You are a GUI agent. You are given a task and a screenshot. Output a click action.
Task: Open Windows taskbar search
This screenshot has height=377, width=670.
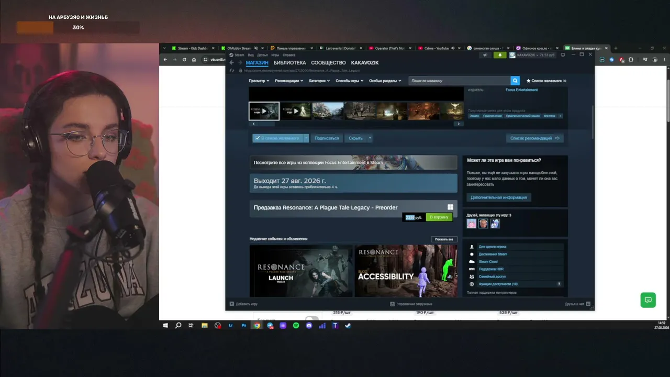(x=178, y=325)
